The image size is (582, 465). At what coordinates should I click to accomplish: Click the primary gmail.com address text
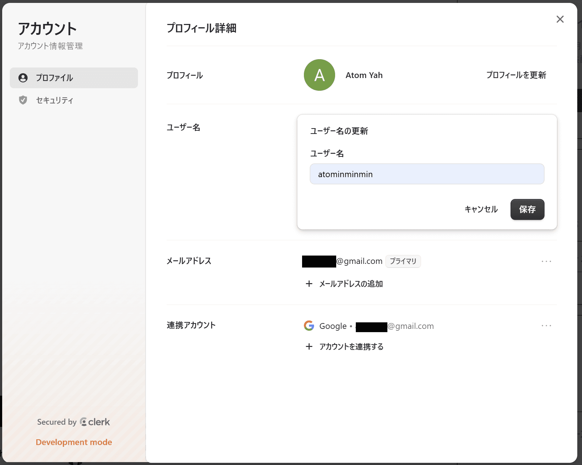(359, 261)
